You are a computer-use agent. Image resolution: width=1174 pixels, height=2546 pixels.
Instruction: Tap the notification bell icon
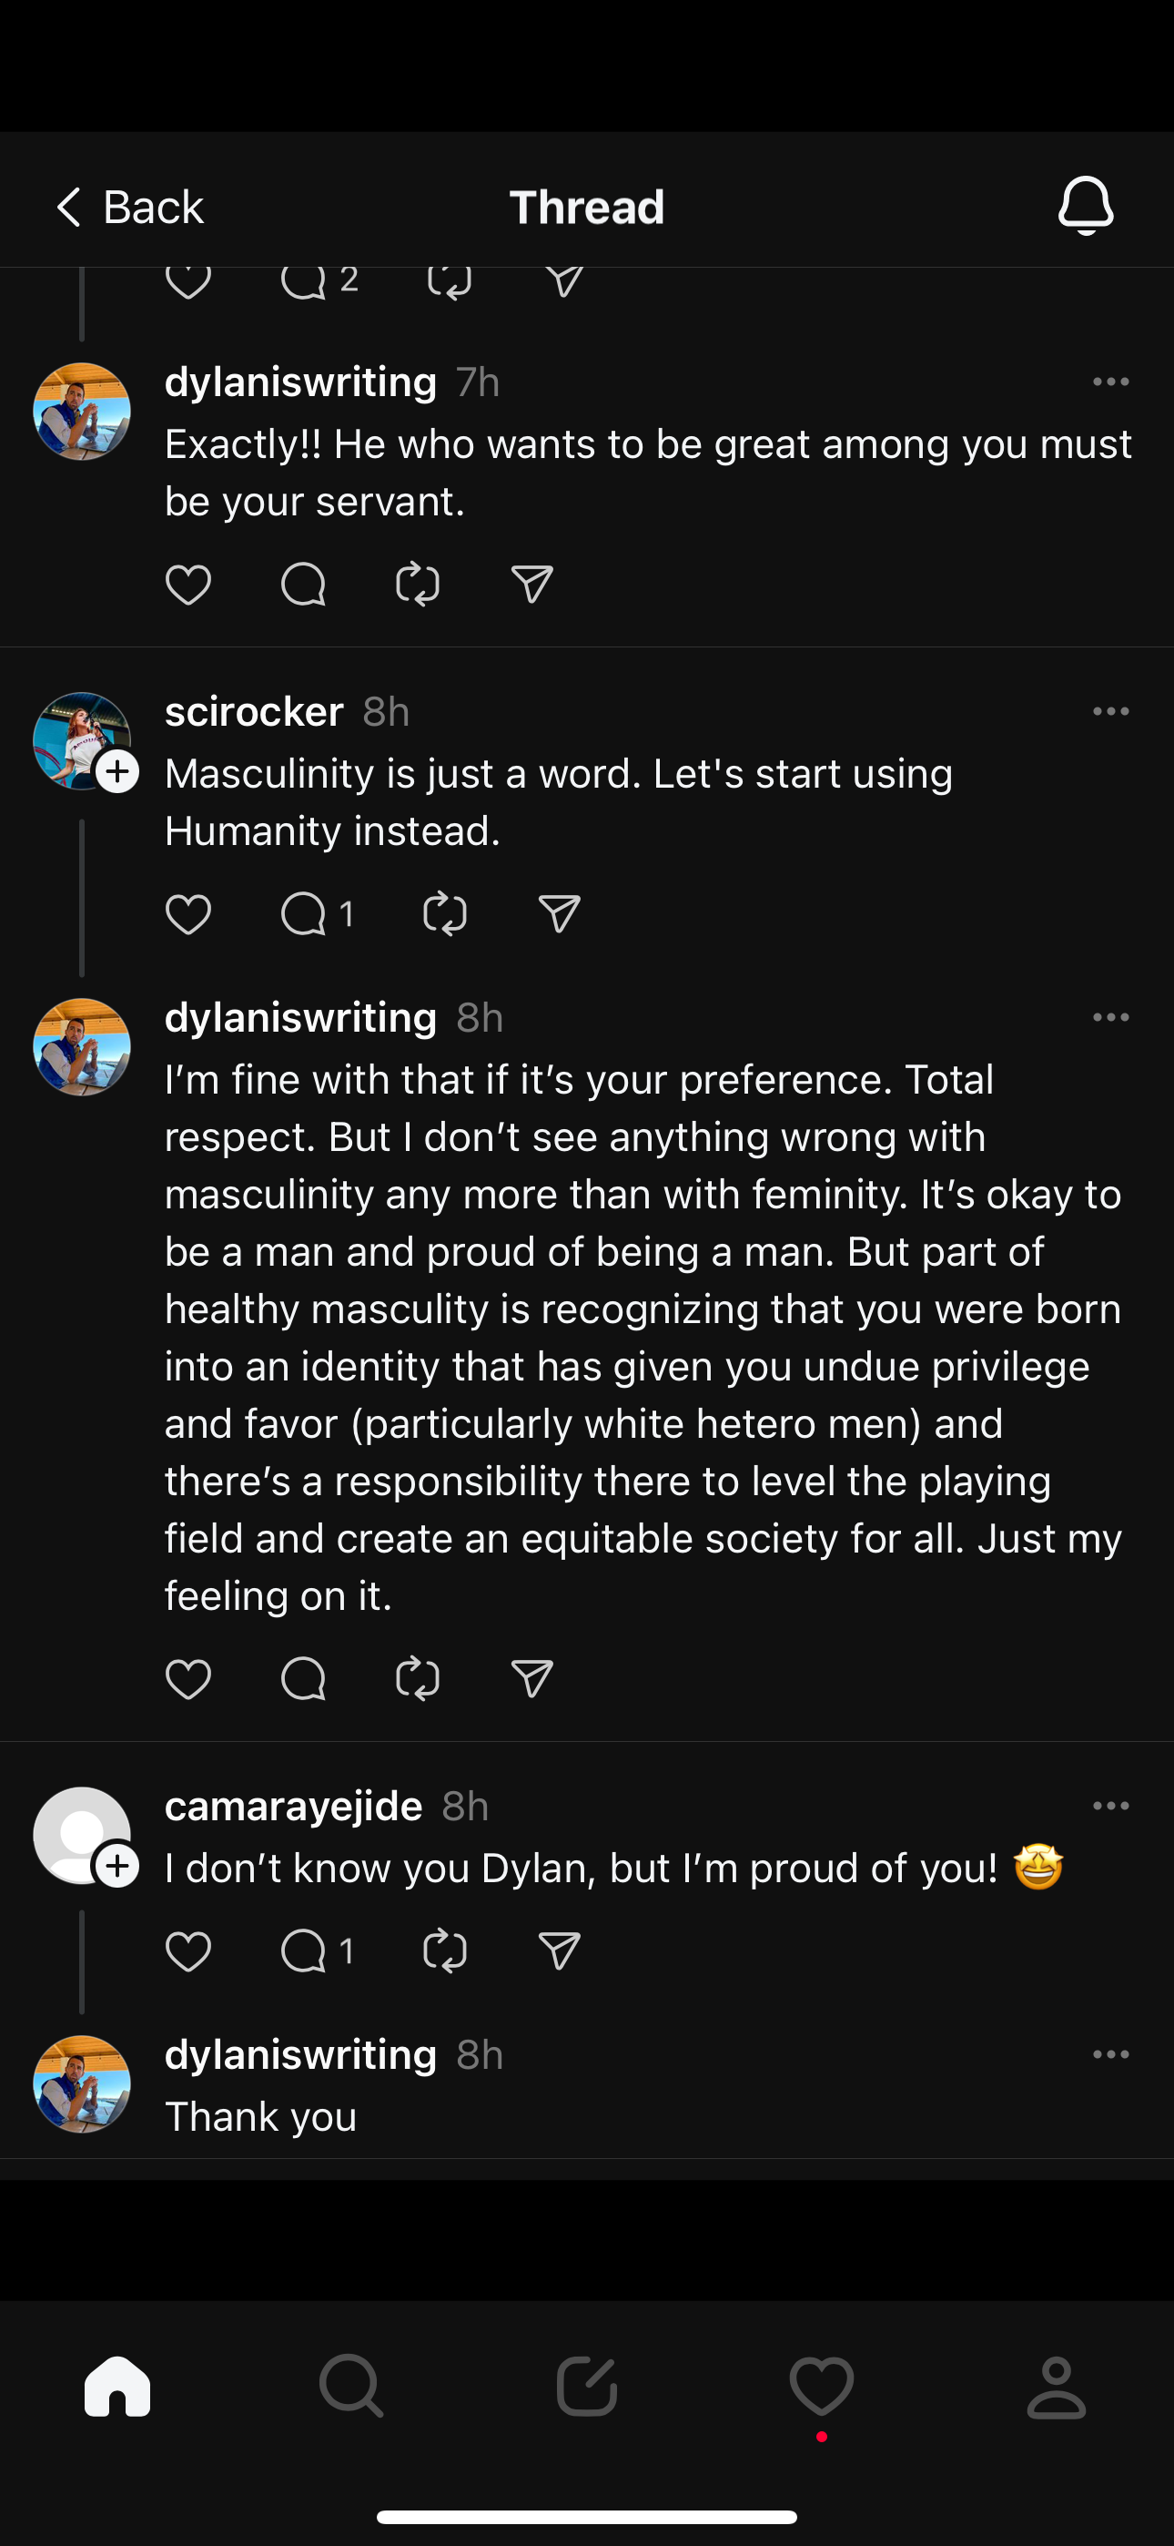[x=1085, y=206]
